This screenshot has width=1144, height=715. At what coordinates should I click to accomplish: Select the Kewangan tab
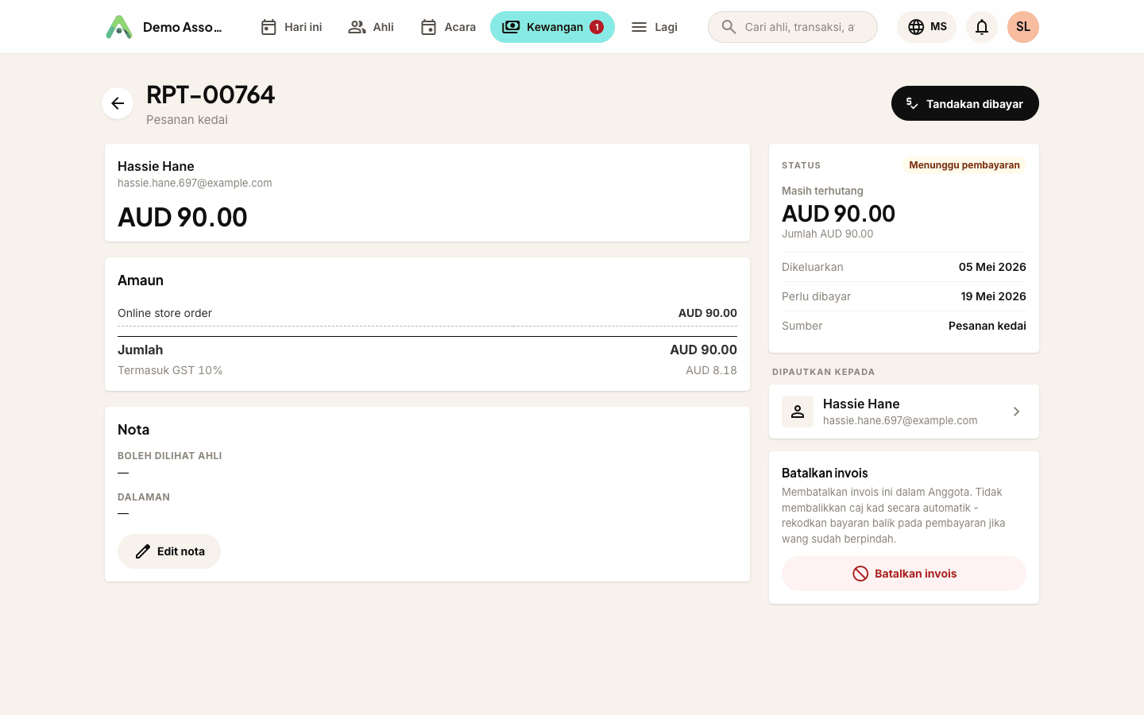(552, 27)
